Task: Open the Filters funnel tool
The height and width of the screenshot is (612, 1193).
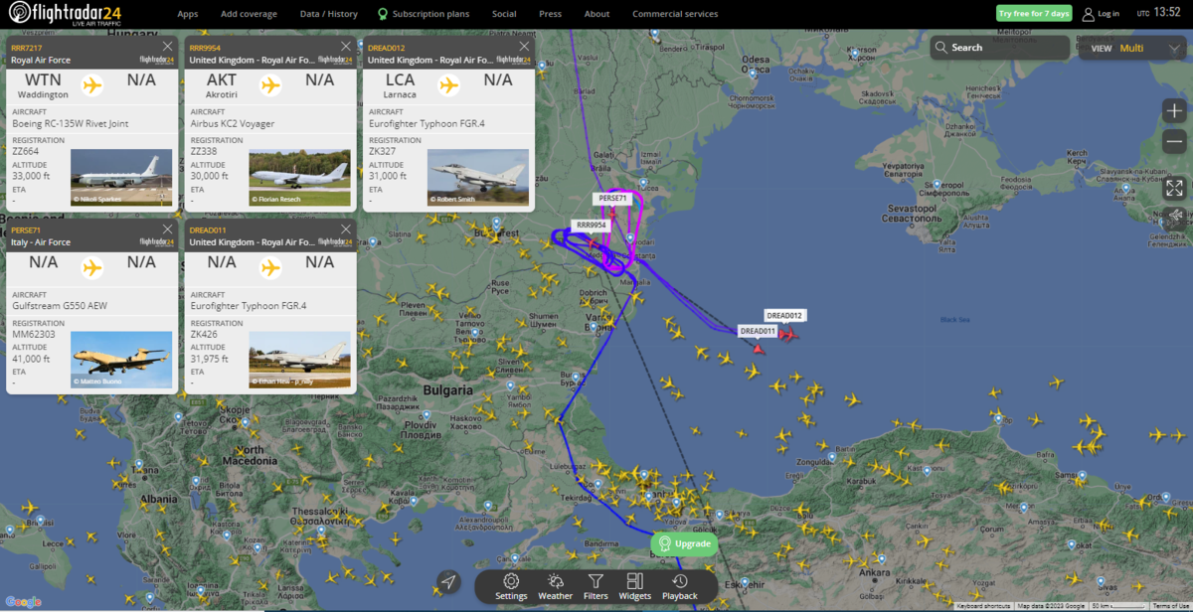Action: pyautogui.click(x=596, y=586)
